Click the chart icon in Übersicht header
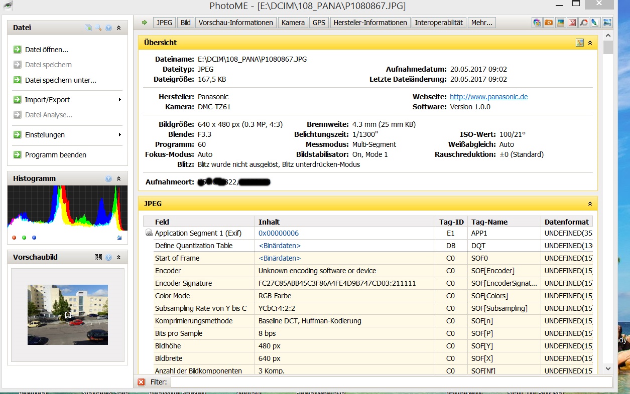The height and width of the screenshot is (394, 630). tap(580, 43)
